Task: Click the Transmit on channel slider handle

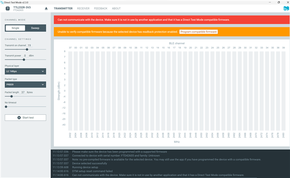Action: (27, 49)
